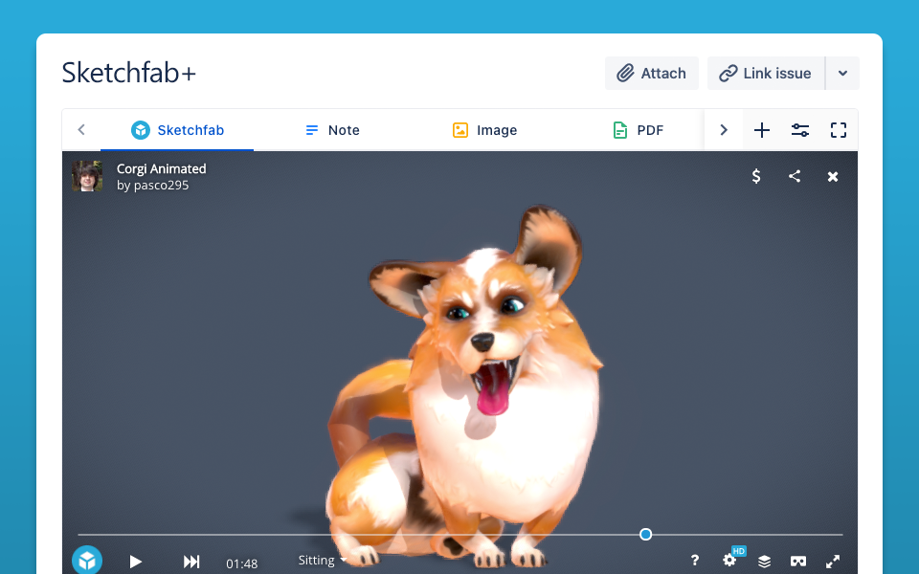Close the viewer overlay with X
The image size is (919, 574).
coord(833,176)
